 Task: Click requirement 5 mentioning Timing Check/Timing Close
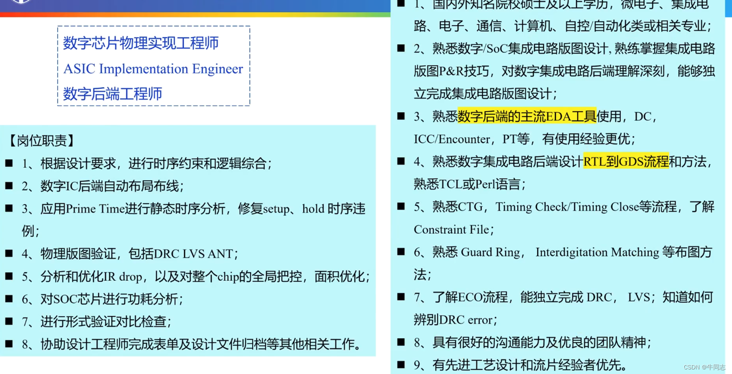click(564, 218)
